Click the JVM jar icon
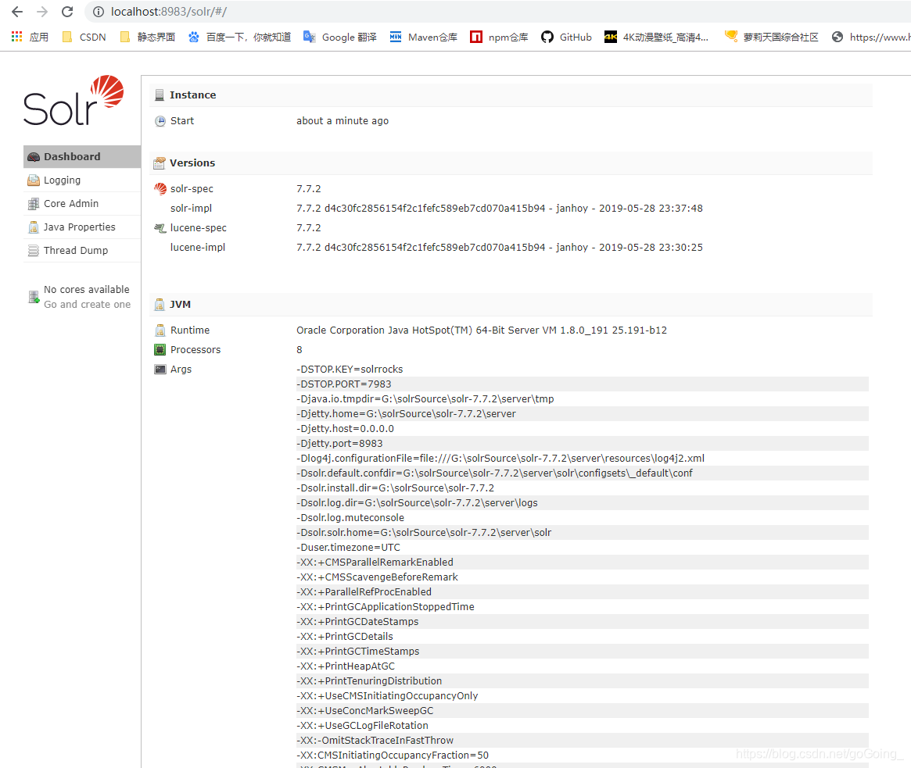The height and width of the screenshot is (768, 911). (x=160, y=304)
